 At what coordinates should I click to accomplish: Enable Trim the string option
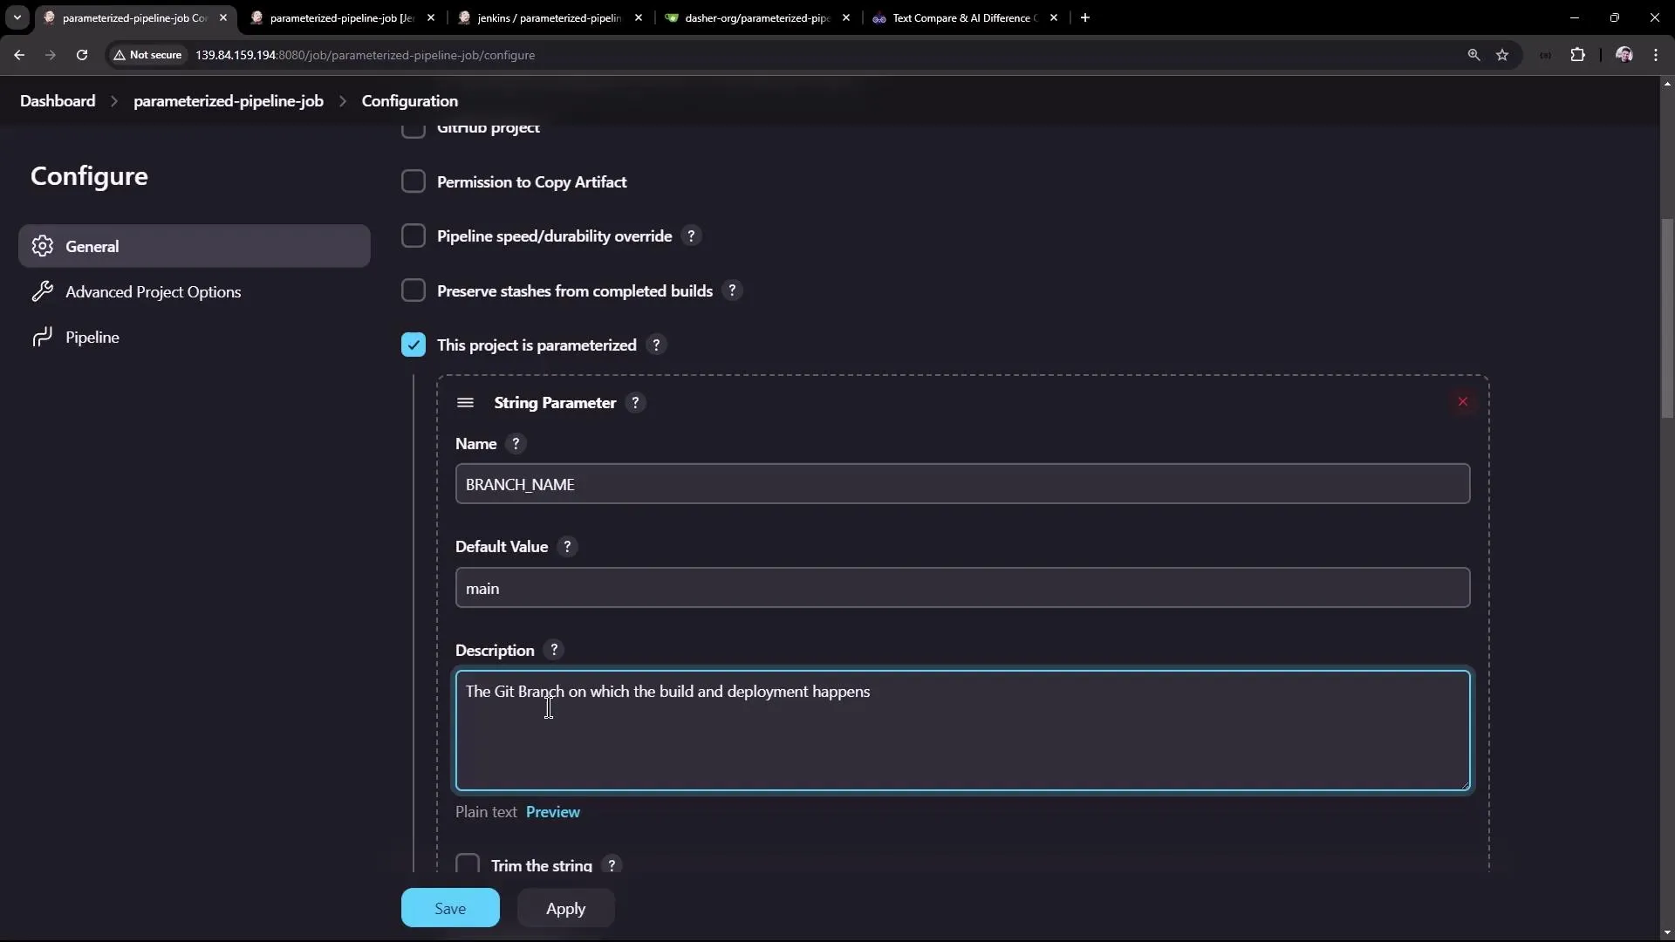pos(468,864)
